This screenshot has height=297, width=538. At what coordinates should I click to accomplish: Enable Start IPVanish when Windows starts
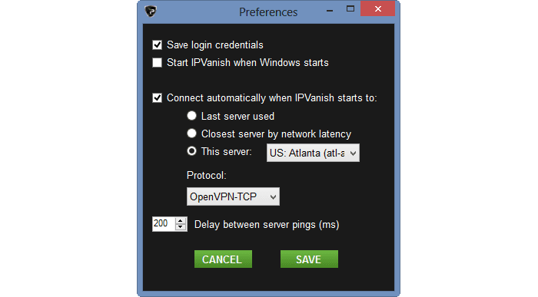(157, 63)
